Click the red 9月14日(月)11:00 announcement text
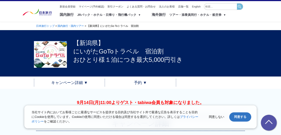Image resolution: width=281 pixels, height=135 pixels. click(x=140, y=103)
